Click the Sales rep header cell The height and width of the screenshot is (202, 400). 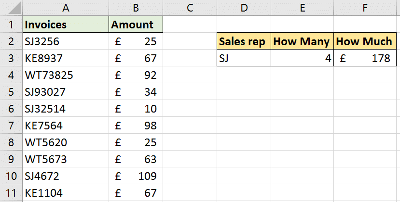pyautogui.click(x=244, y=41)
